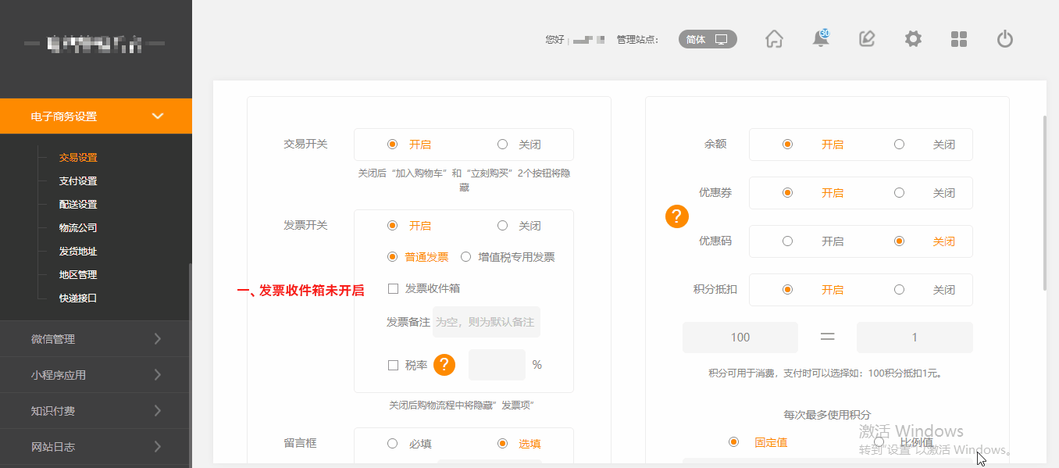Open the notifications bell icon

[x=820, y=39]
